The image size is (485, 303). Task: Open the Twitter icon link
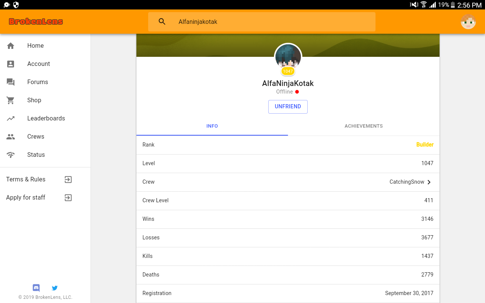(x=55, y=288)
